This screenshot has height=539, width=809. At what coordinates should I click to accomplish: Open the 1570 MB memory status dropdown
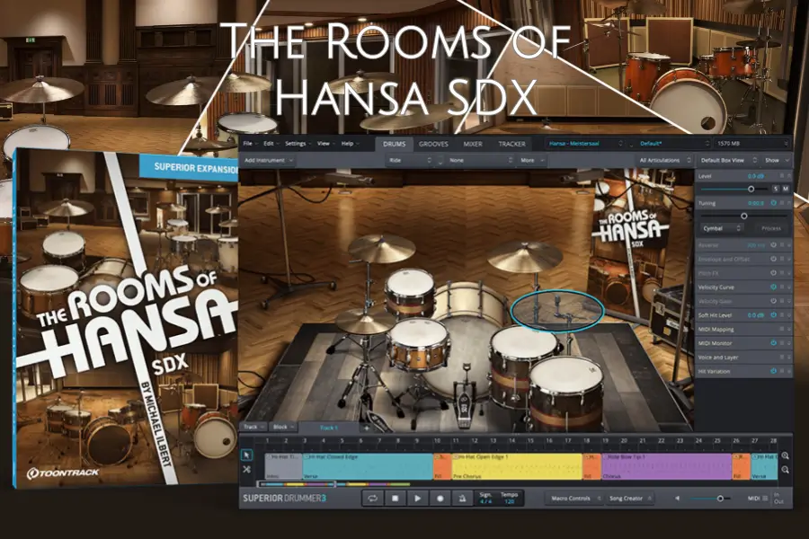pyautogui.click(x=752, y=144)
